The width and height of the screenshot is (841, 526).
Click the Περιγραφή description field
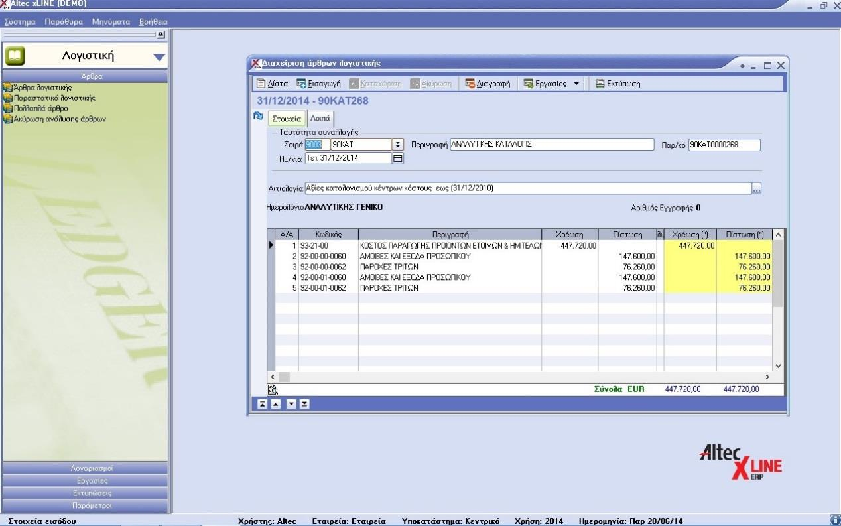552,145
